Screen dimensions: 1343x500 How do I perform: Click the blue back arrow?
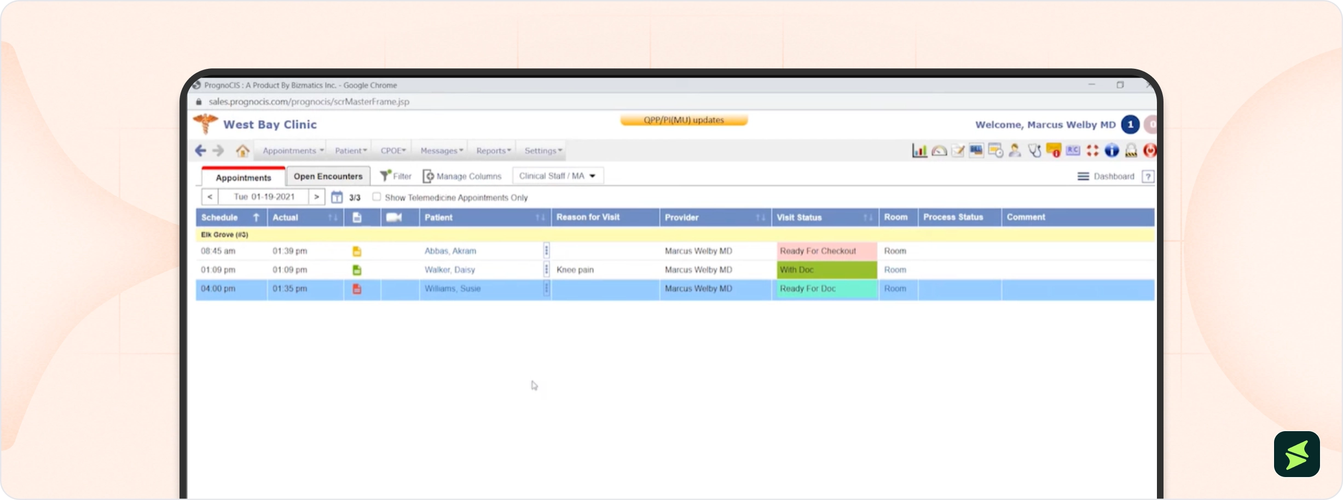(x=200, y=151)
